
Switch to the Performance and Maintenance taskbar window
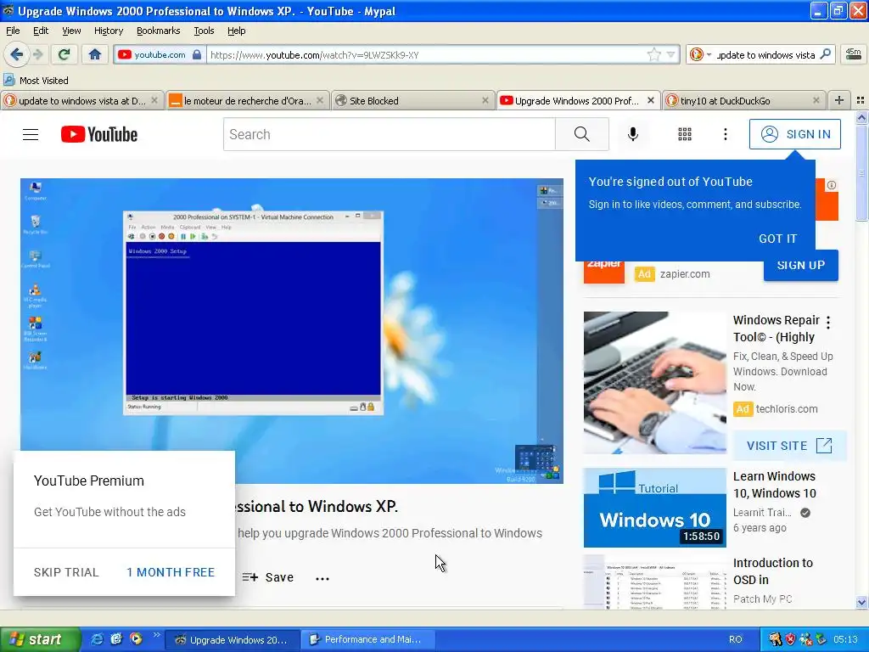(368, 639)
